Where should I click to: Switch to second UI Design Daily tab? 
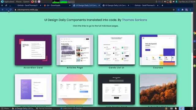pos(116,5)
